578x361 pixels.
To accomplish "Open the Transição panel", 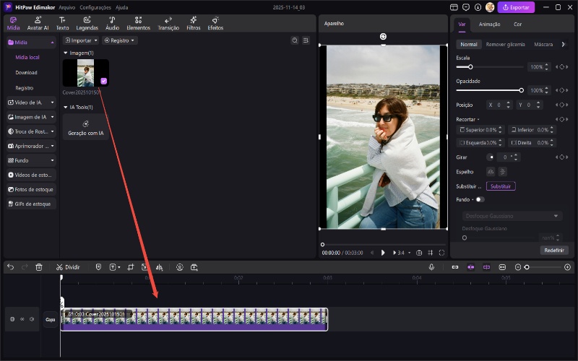I will point(168,23).
